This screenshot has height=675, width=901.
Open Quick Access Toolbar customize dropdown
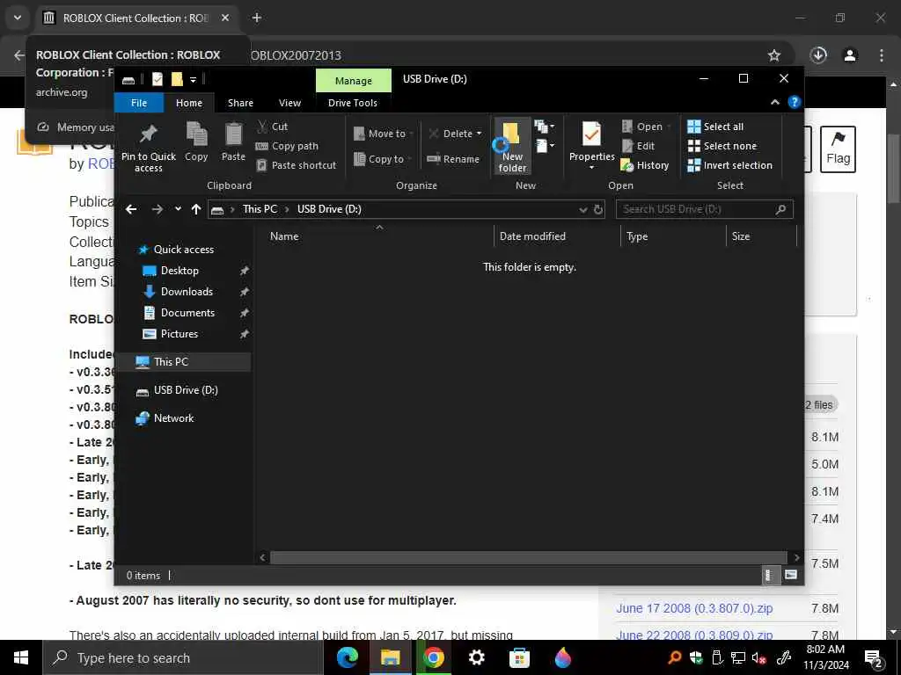point(193,79)
